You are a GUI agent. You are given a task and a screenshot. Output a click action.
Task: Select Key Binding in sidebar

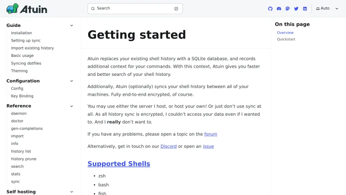coord(22,96)
